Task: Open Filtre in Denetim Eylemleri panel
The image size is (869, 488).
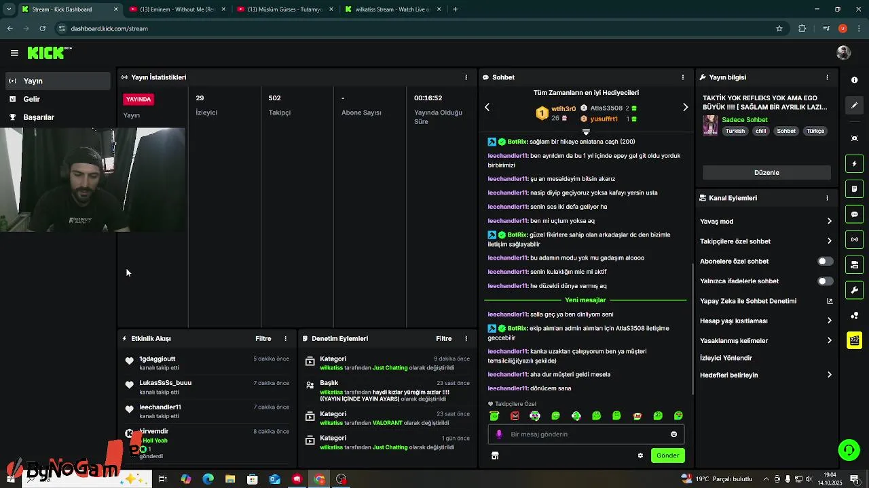Action: click(x=443, y=338)
